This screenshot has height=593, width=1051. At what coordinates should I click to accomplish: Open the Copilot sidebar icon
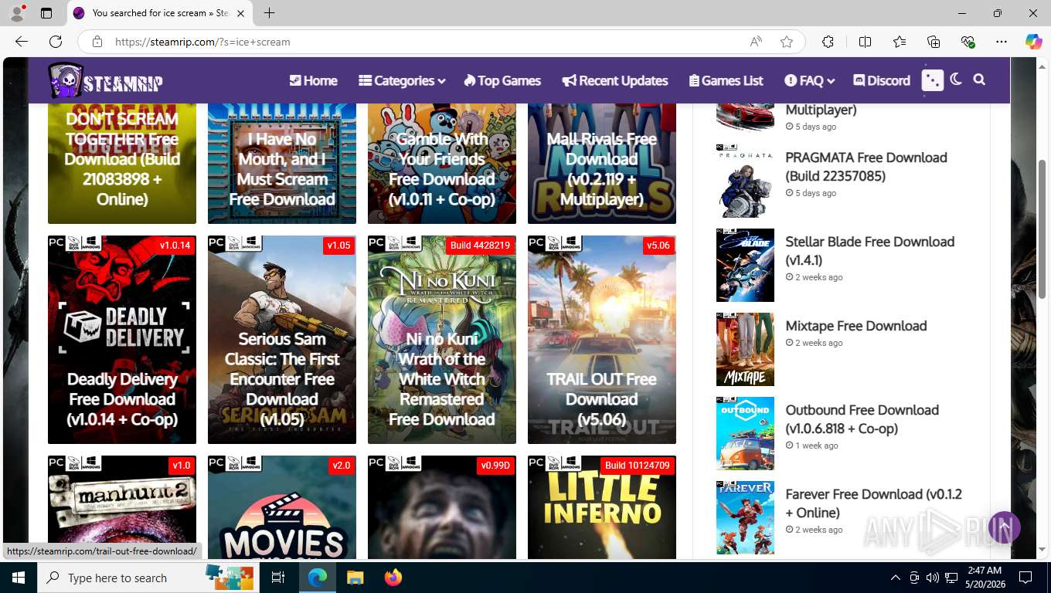tap(1034, 42)
